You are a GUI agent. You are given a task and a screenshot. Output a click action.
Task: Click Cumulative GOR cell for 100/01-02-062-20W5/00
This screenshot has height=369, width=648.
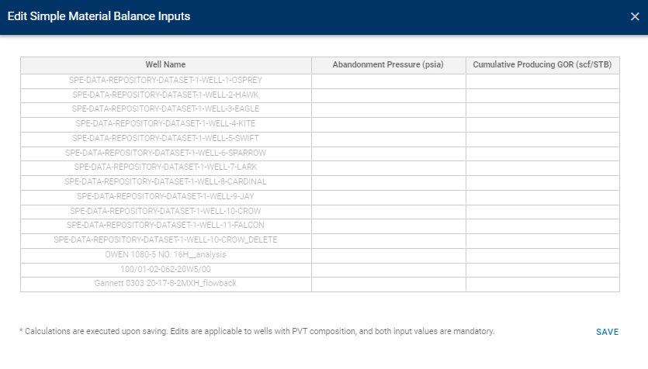click(542, 269)
